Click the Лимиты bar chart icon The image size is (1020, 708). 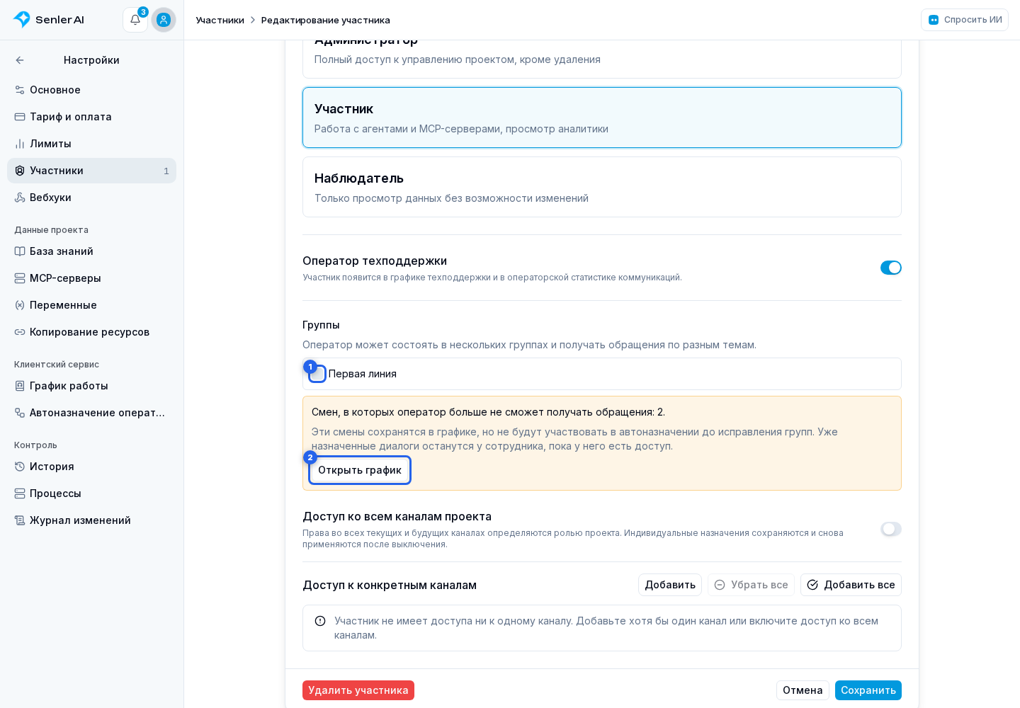point(20,144)
